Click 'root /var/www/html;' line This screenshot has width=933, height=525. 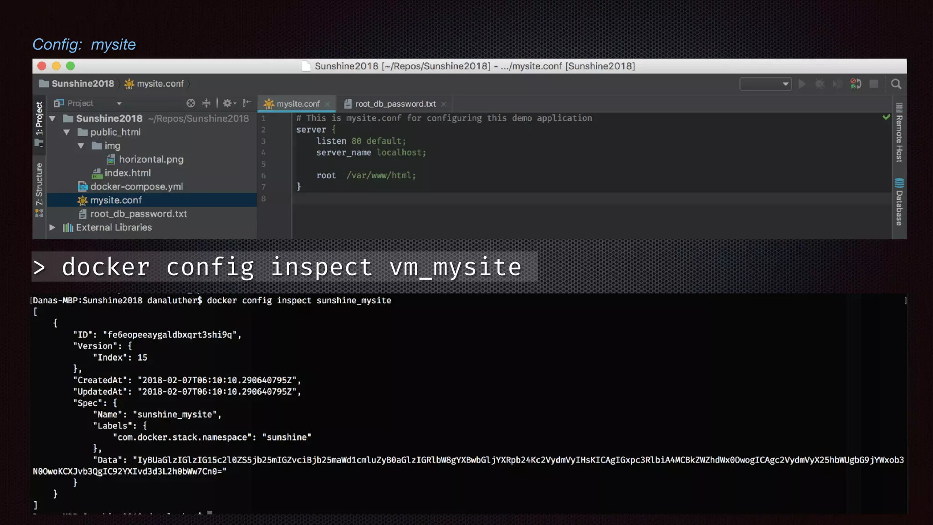[x=366, y=175]
